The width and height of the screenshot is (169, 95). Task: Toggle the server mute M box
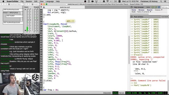(165, 93)
